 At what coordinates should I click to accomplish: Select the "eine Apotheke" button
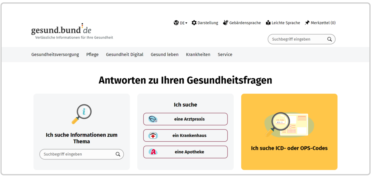(185, 152)
